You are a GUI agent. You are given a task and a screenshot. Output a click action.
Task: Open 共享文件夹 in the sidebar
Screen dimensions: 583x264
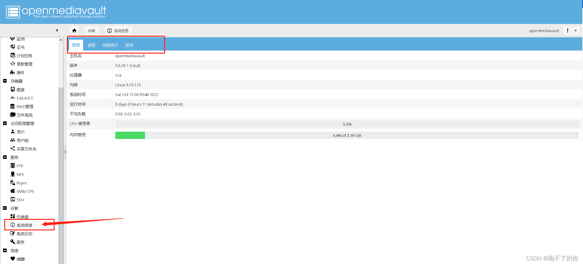(27, 149)
